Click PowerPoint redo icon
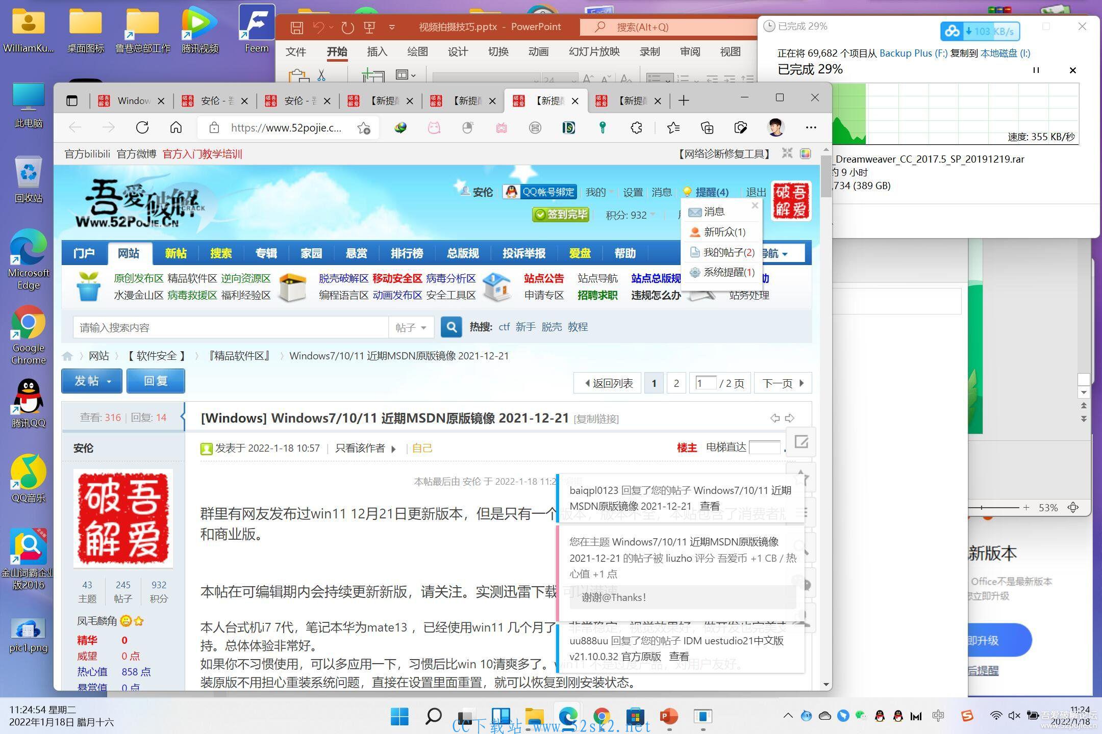The width and height of the screenshot is (1102, 734). tap(348, 27)
